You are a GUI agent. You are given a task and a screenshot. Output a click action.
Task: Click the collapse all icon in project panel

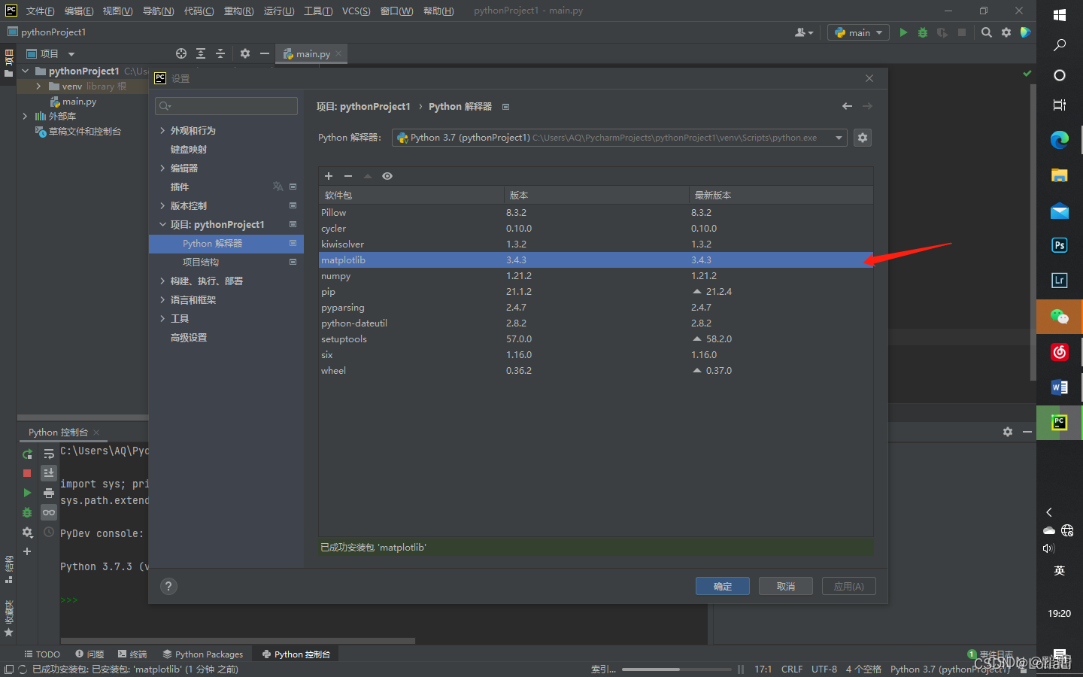click(220, 53)
